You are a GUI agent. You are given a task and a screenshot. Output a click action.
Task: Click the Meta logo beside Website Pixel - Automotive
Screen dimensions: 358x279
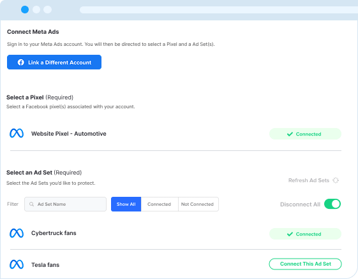pos(17,133)
